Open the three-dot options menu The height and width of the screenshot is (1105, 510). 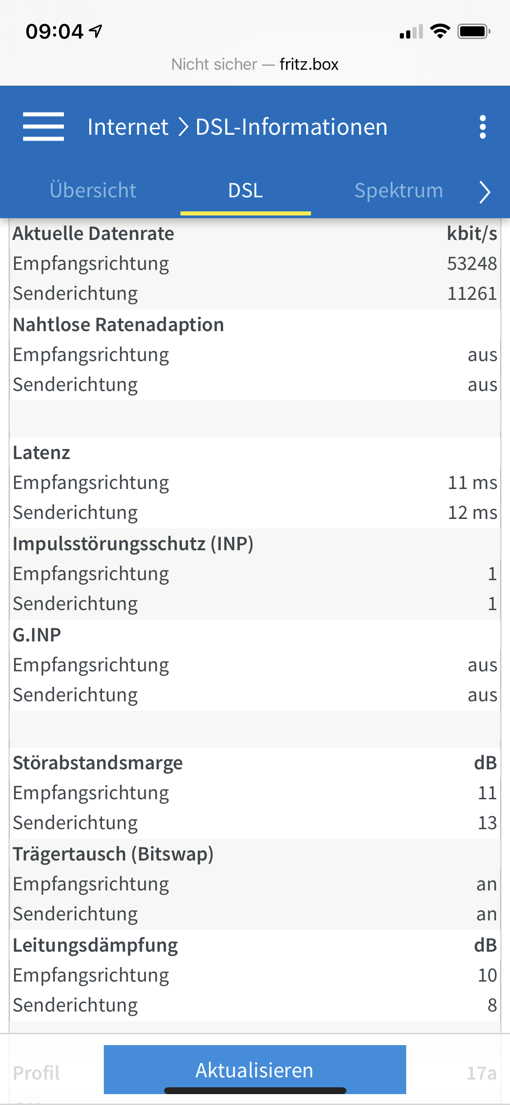[x=482, y=127]
